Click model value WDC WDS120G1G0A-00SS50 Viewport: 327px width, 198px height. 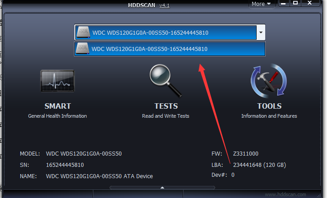point(84,154)
